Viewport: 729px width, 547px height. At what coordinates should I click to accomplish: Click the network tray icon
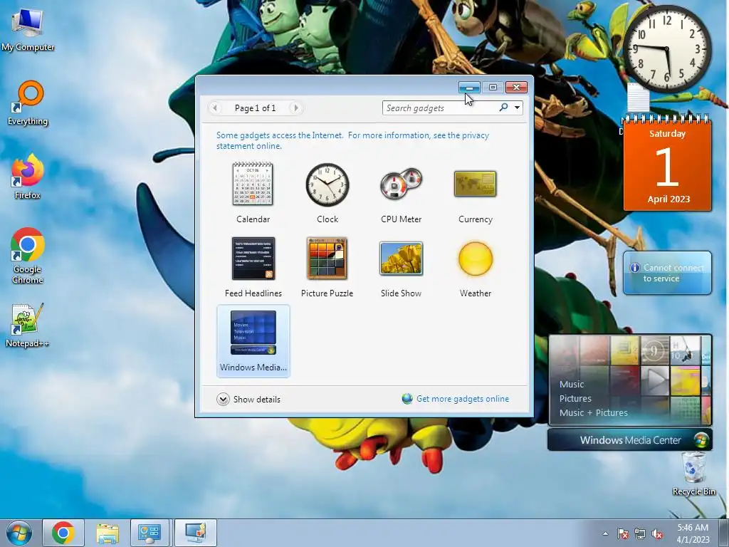click(640, 533)
